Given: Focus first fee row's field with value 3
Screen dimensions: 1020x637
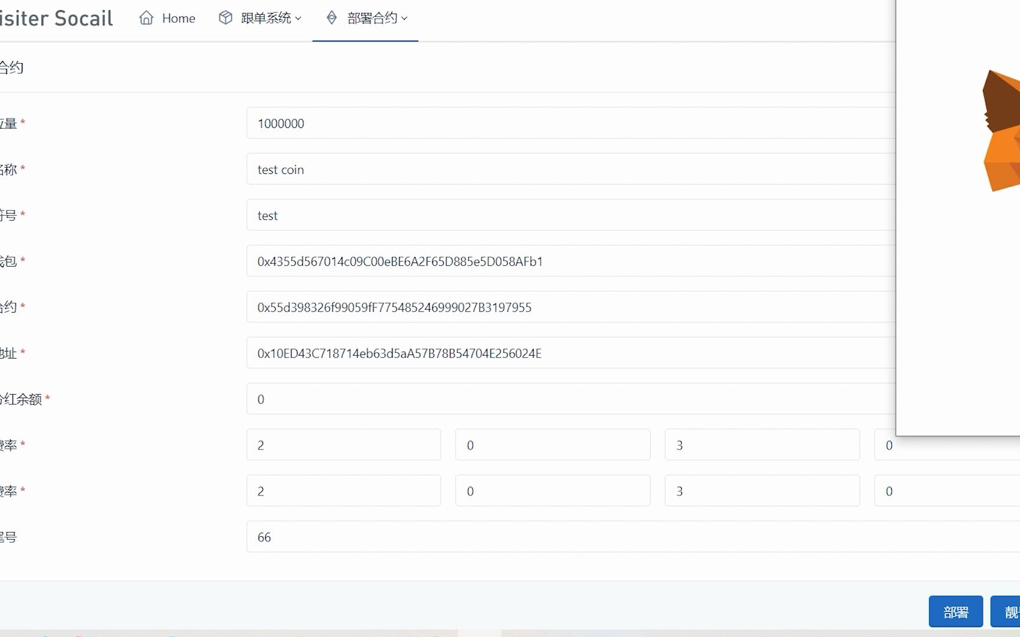Looking at the screenshot, I should [762, 445].
